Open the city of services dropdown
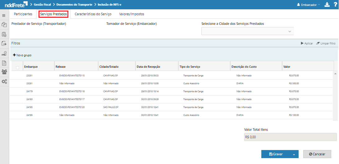The width and height of the screenshot is (339, 164). (x=247, y=31)
